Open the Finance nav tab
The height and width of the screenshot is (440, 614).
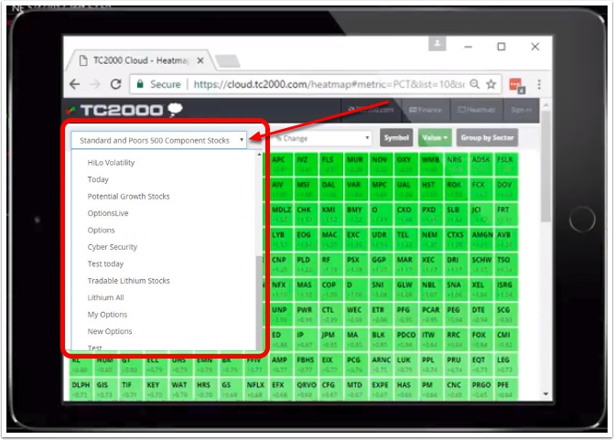point(425,110)
